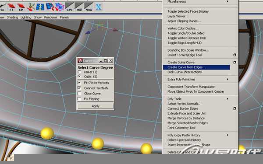
Task: Click the CP shelf icon
Action: click(x=21, y=7)
